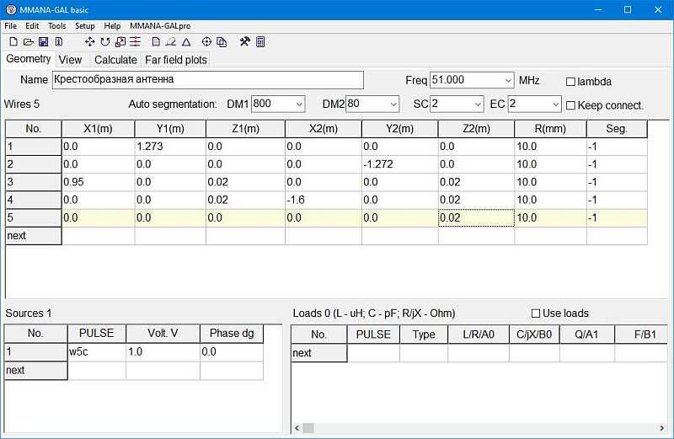Switch to the Far field plots tab

176,60
